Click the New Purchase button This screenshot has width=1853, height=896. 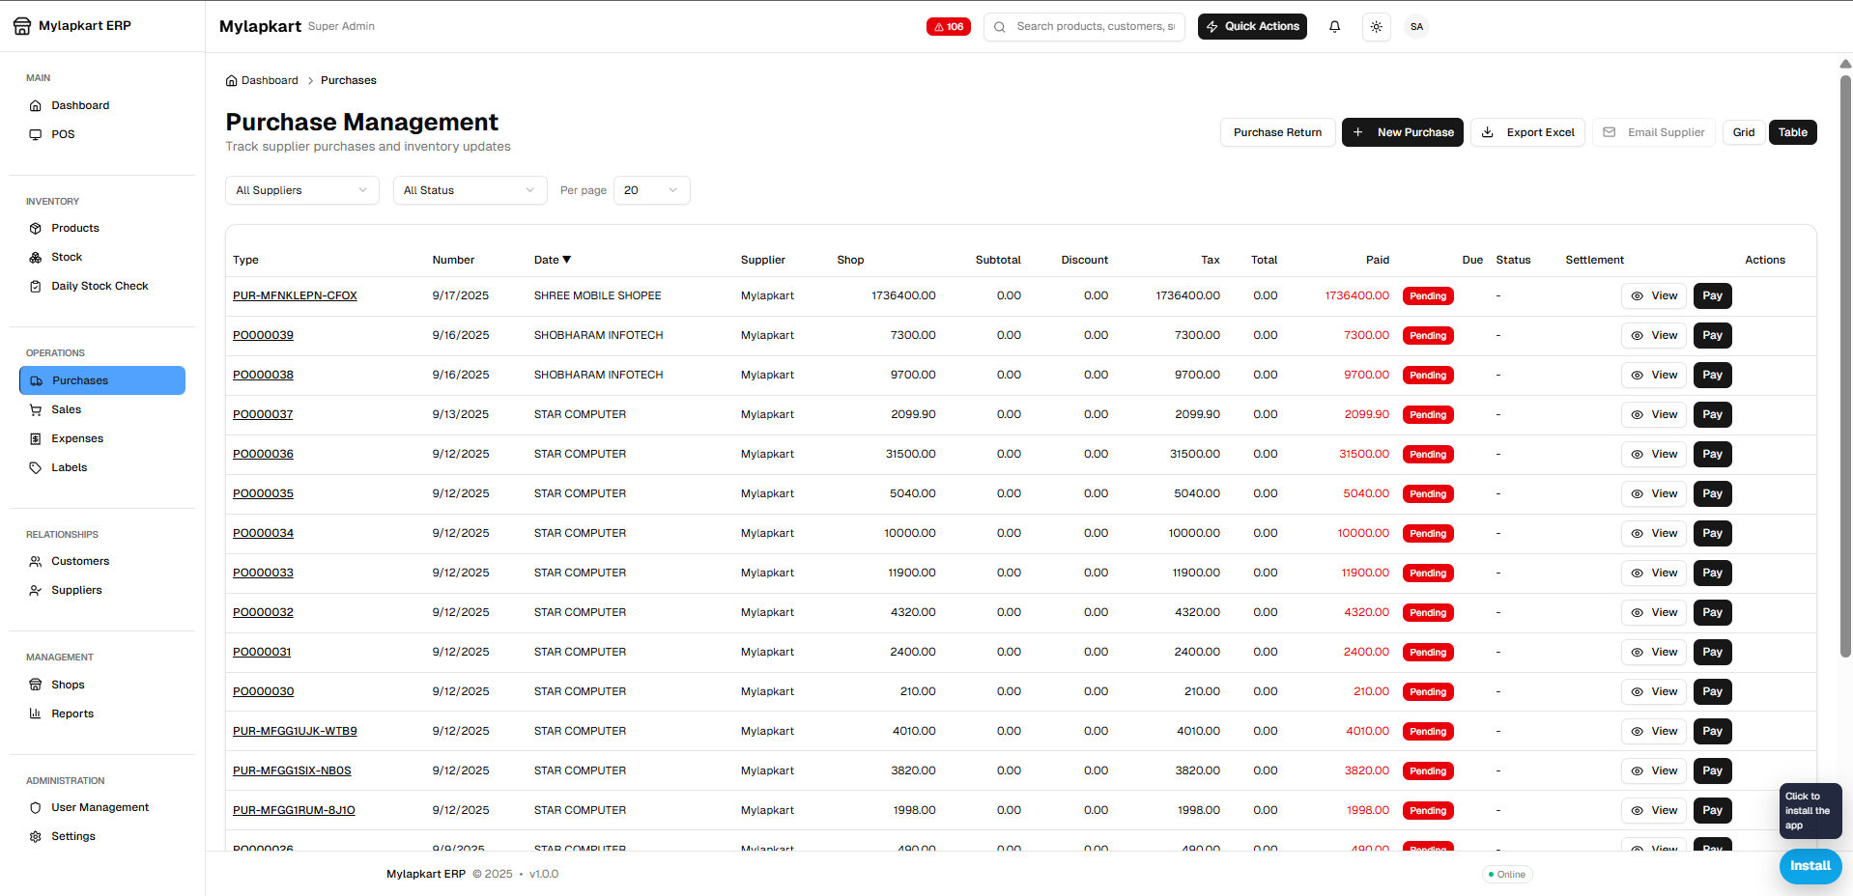pos(1402,132)
